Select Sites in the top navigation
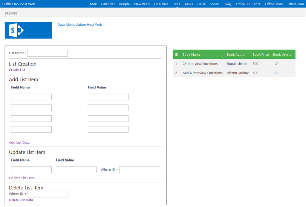This screenshot has height=207, width=306. [176, 4]
